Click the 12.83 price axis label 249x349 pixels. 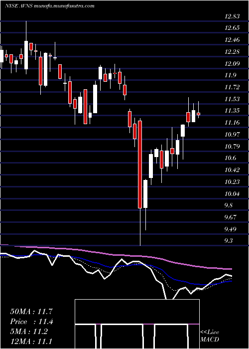[232, 16]
